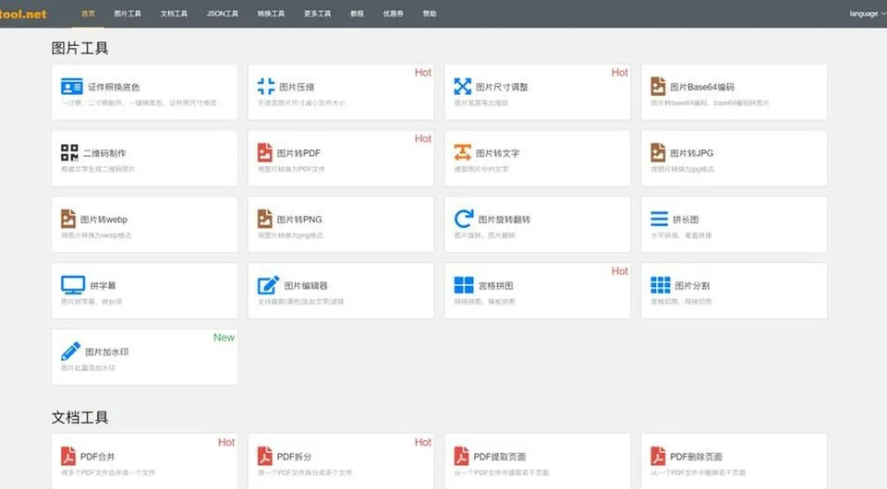Click the 图片旋转翻转 rotate arrow icon
Viewport: 887px width, 489px height.
click(463, 219)
